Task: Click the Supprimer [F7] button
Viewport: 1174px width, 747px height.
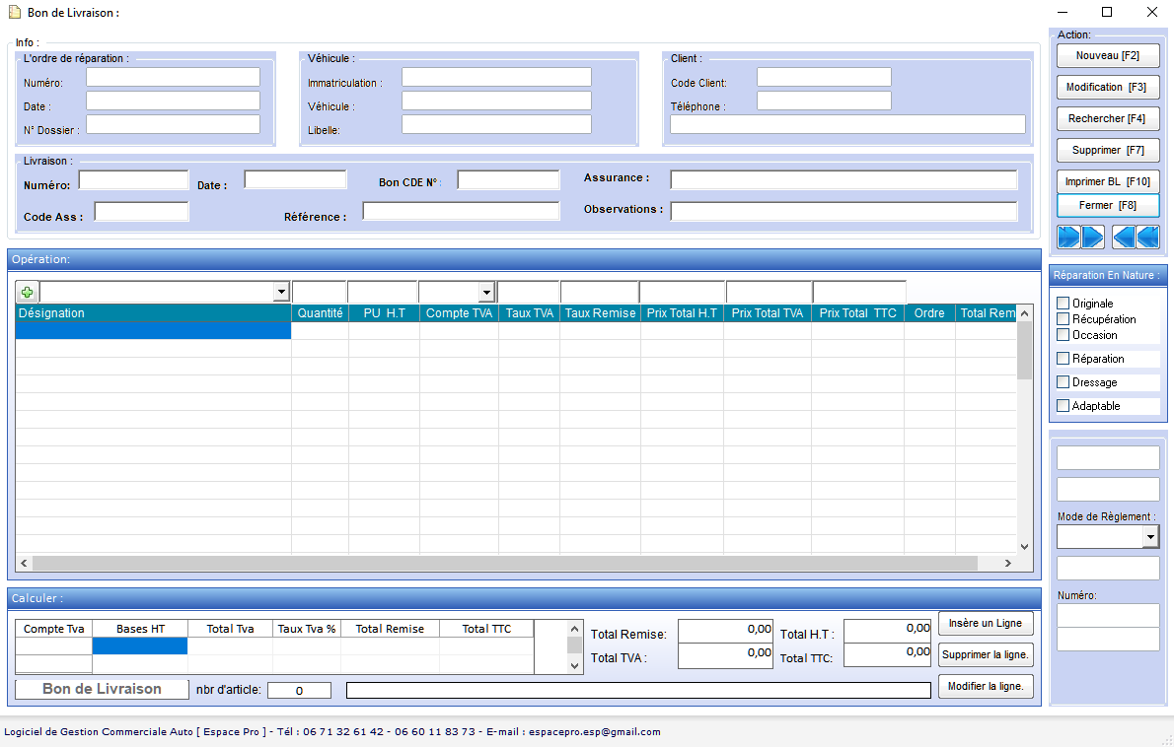Action: [1108, 150]
